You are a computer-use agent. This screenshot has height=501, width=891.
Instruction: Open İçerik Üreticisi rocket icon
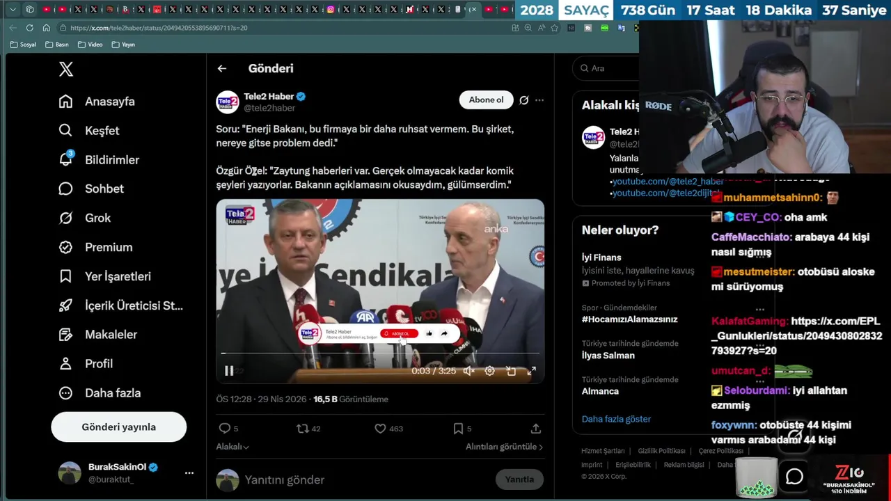(x=65, y=305)
